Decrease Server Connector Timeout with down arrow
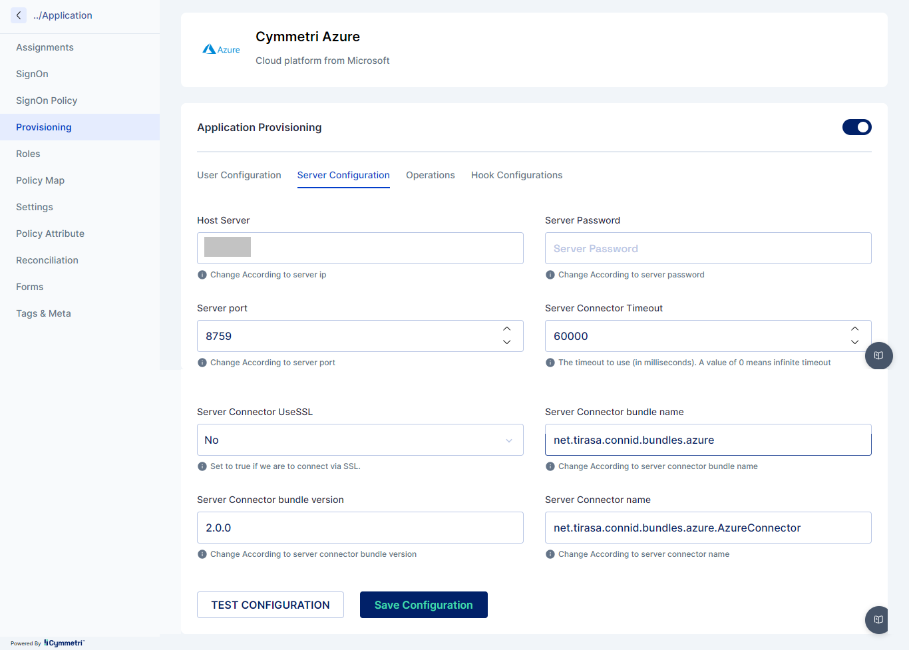The height and width of the screenshot is (650, 909). click(x=855, y=342)
